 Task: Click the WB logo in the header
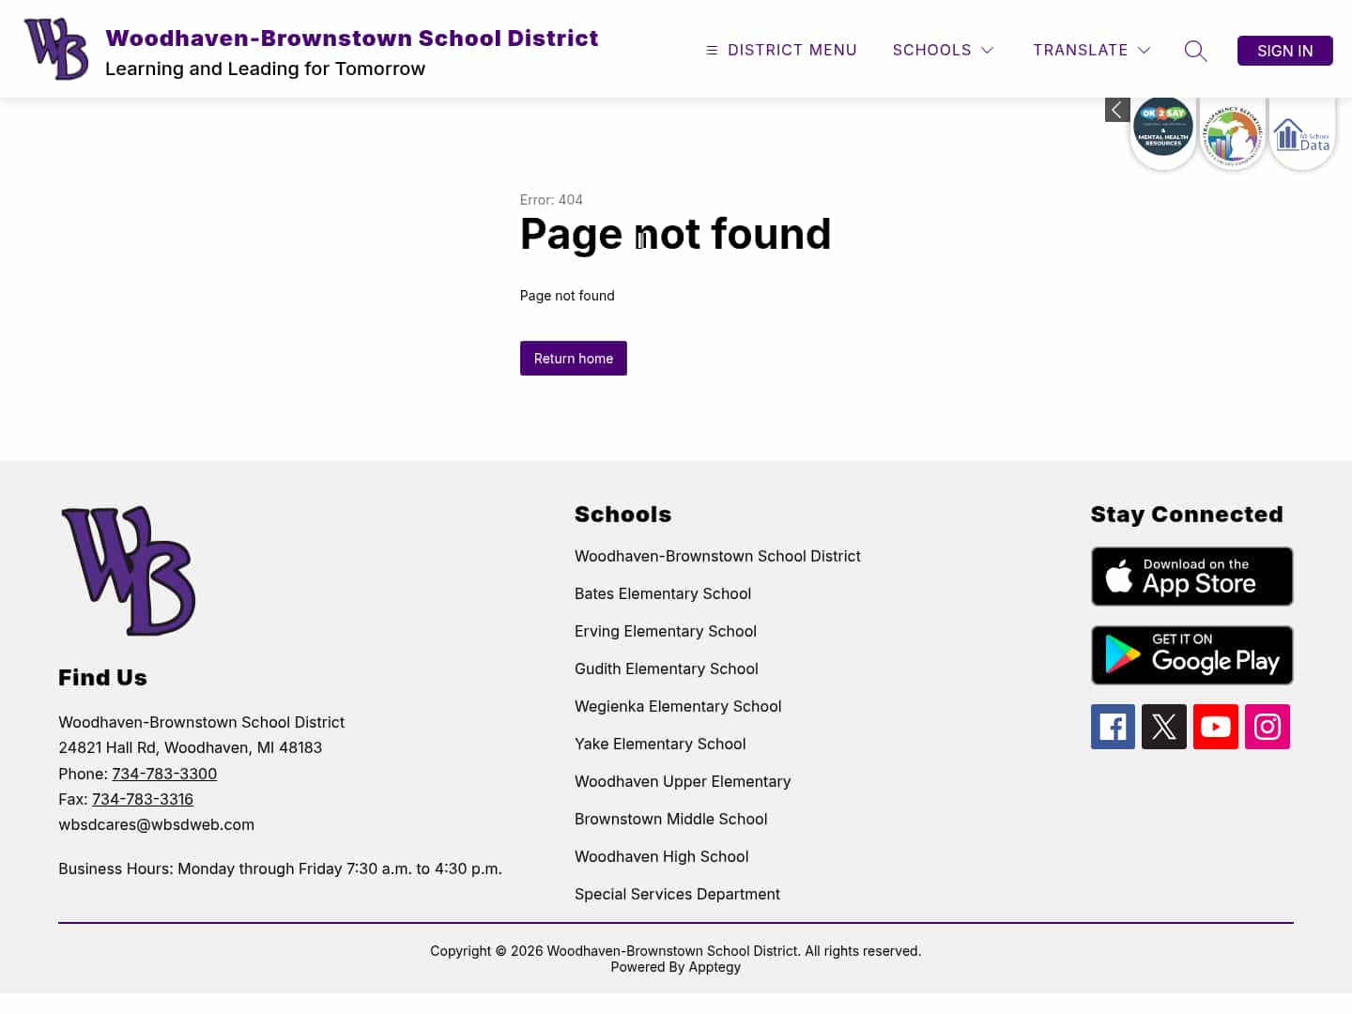(x=55, y=48)
